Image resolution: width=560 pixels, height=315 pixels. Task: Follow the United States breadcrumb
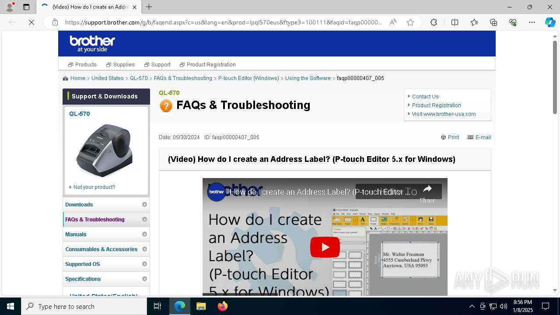[108, 78]
